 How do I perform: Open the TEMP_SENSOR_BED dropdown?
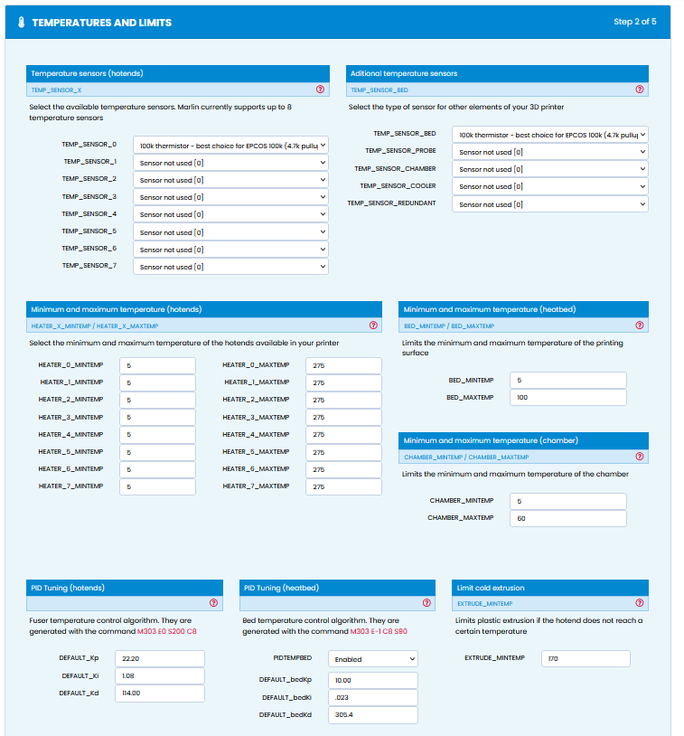(550, 134)
